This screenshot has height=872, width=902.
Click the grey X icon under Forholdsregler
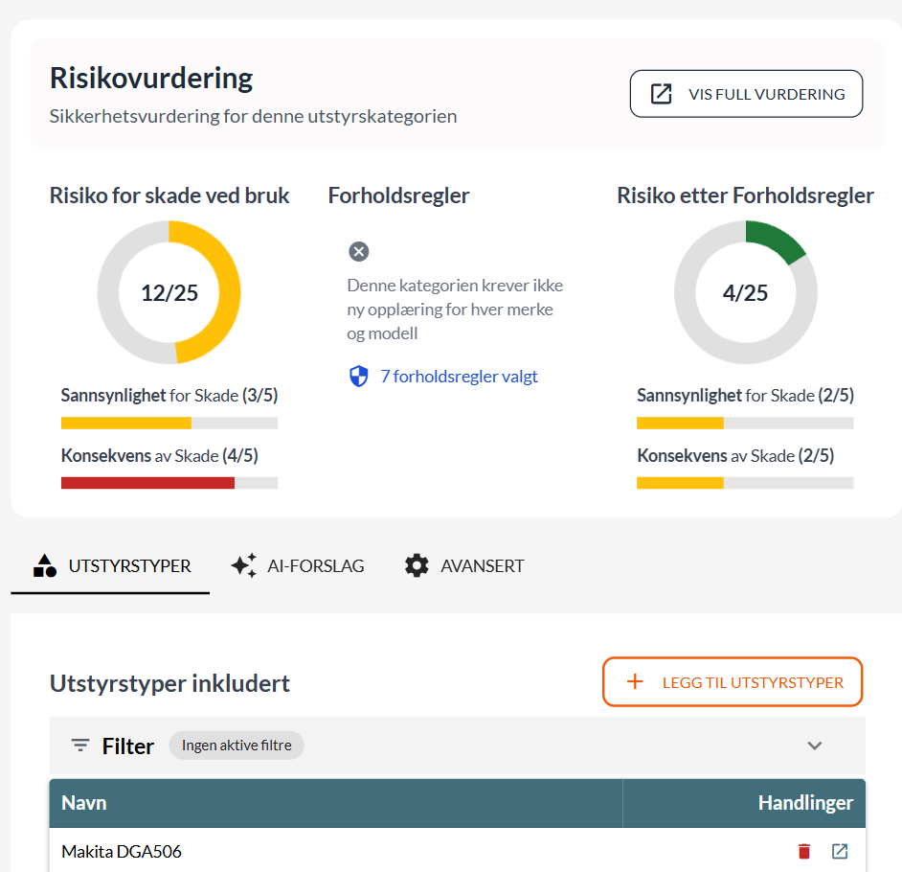359,252
